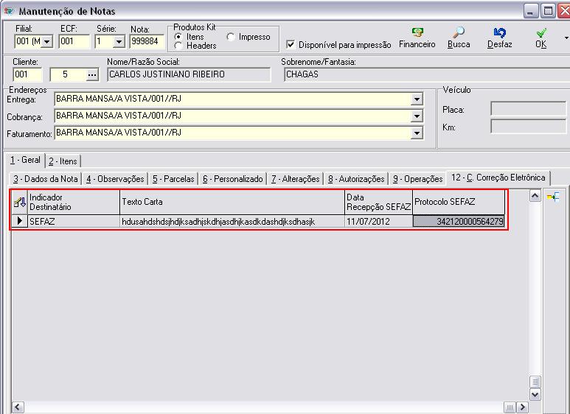Click the ellipsis client lookup button
This screenshot has height=414, width=570.
pyautogui.click(x=92, y=74)
